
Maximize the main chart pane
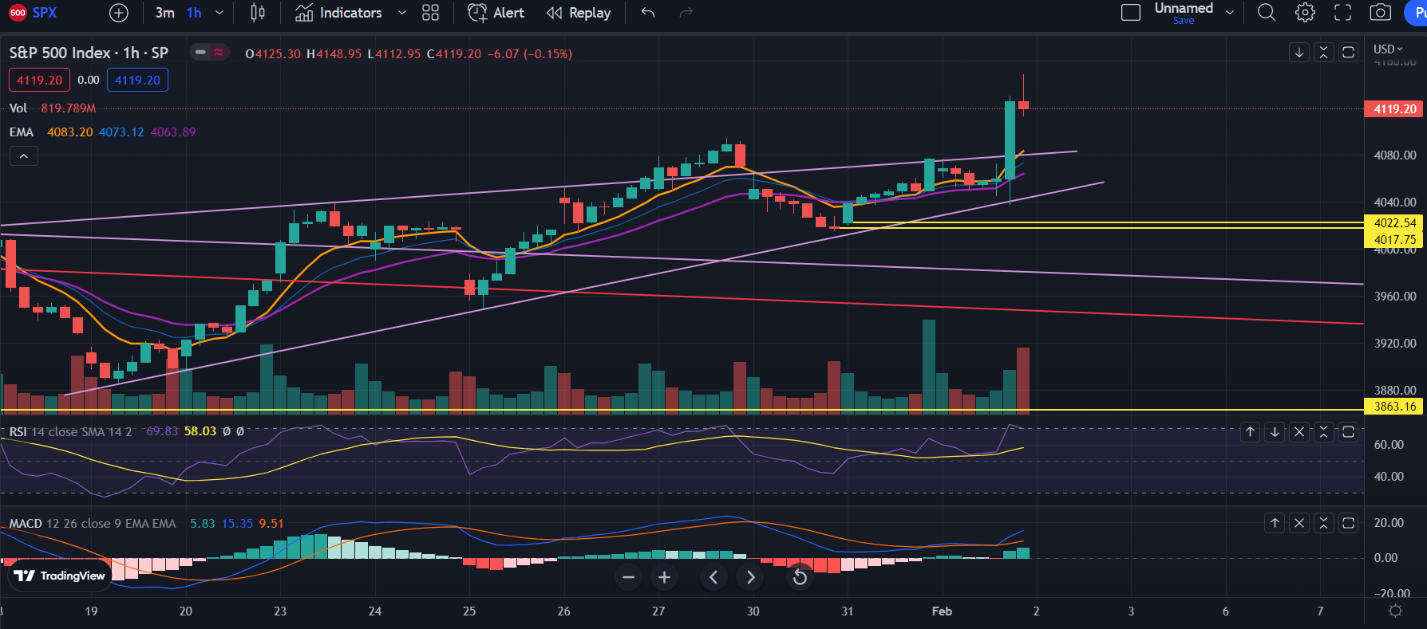pyautogui.click(x=1349, y=53)
